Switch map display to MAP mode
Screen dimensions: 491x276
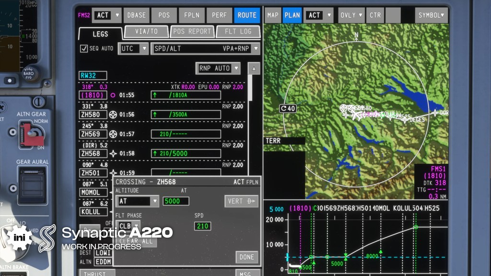(x=273, y=15)
